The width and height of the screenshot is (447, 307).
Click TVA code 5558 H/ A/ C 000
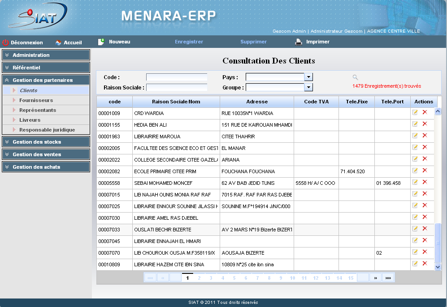pyautogui.click(x=315, y=183)
